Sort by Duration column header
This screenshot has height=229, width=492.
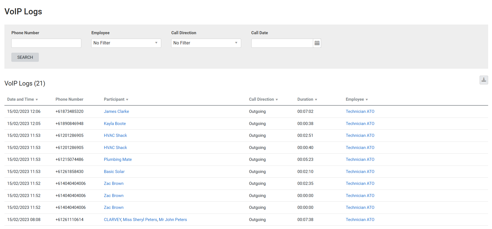307,99
